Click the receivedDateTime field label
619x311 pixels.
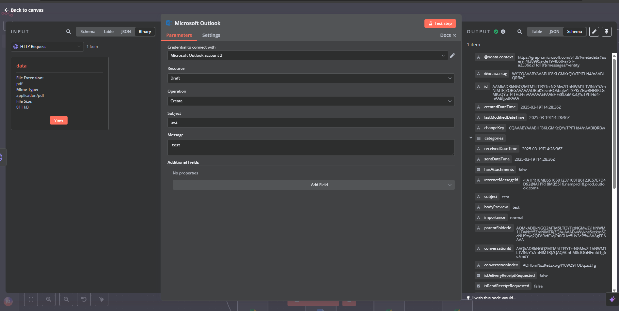(x=500, y=149)
